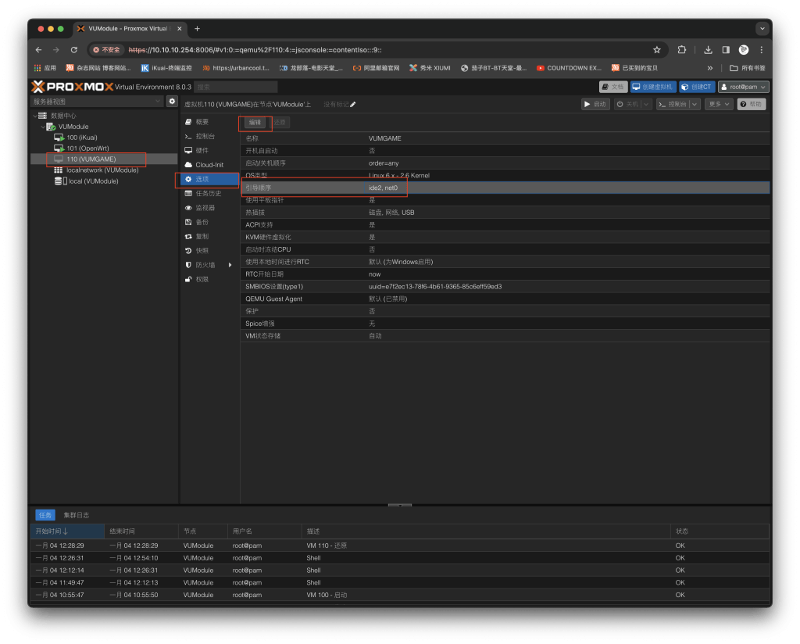Image resolution: width=800 pixels, height=644 pixels.
Task: Click the Proxmox search field
Action: click(235, 87)
